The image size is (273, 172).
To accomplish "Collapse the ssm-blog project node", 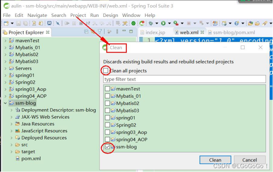I will pos(5,103).
